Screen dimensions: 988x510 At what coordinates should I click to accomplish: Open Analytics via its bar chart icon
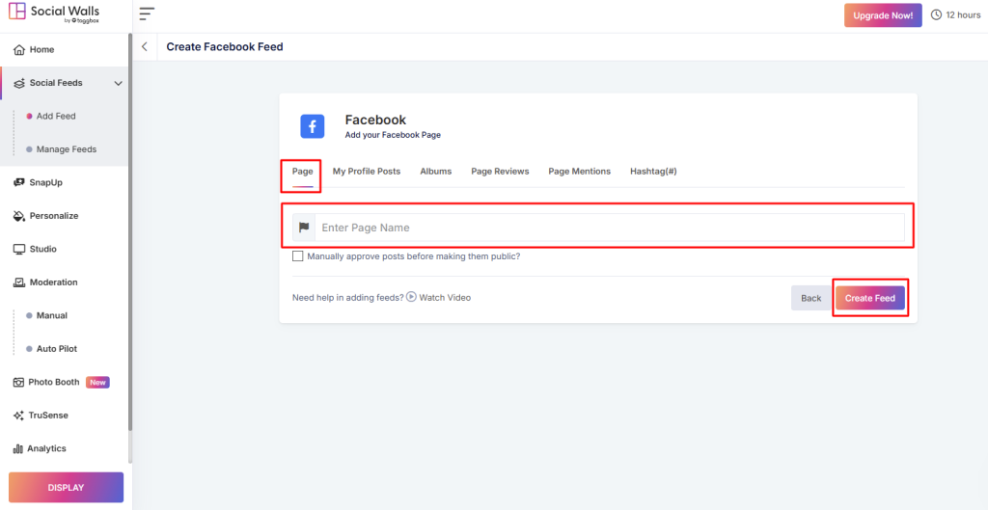pyautogui.click(x=18, y=448)
